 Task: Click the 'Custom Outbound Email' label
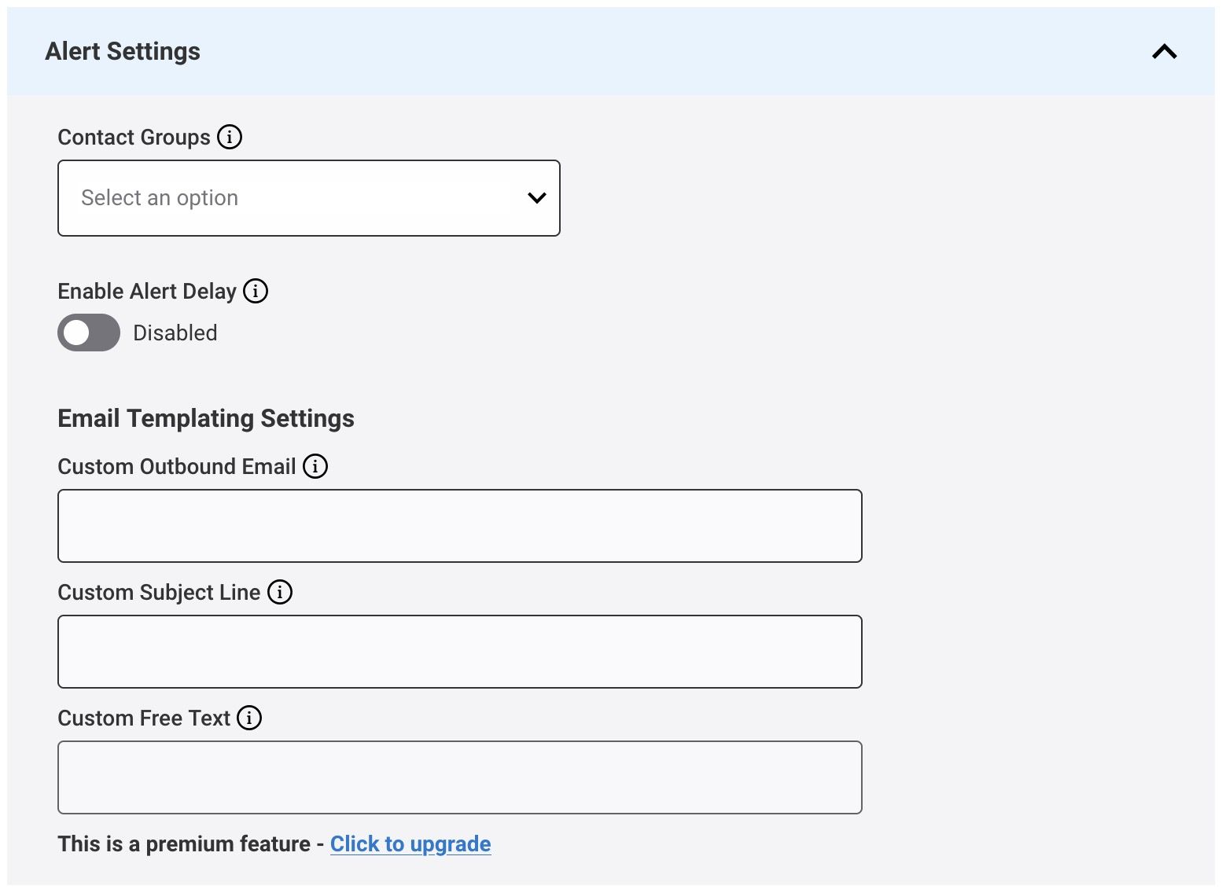pos(177,467)
